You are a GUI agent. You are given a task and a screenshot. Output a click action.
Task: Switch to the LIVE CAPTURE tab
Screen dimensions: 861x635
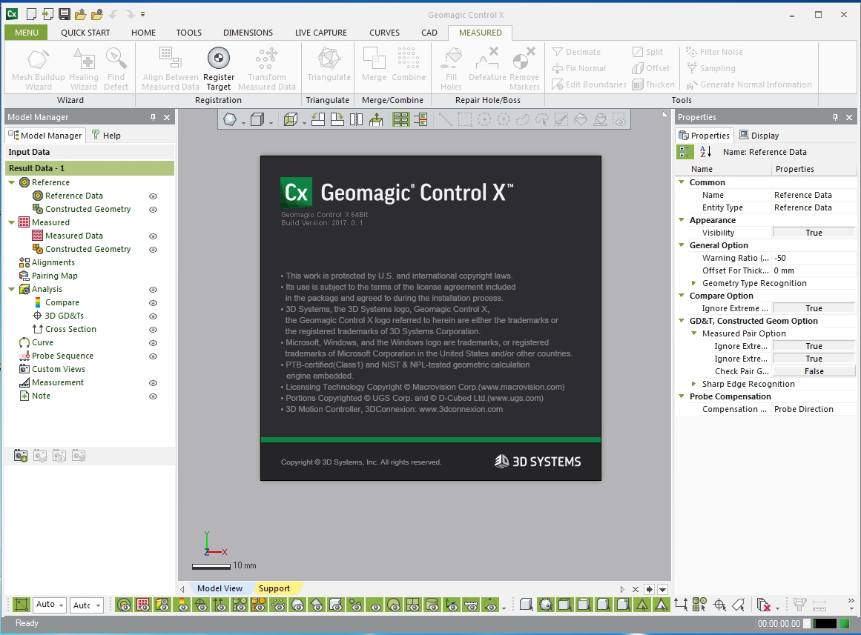[320, 33]
